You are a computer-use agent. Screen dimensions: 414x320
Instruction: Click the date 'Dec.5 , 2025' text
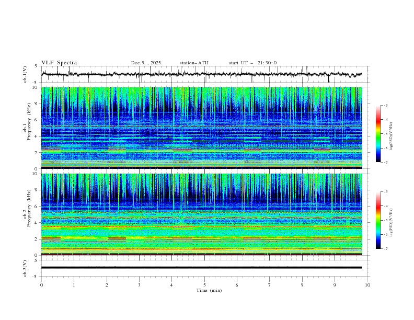[146, 63]
